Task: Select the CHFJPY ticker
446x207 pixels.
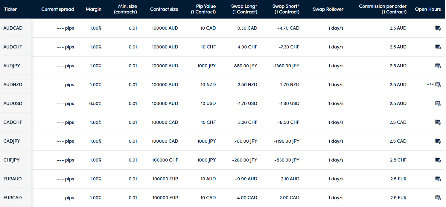Action: 12,160
